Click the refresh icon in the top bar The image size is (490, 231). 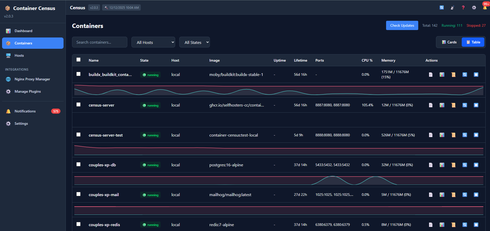[x=442, y=7]
